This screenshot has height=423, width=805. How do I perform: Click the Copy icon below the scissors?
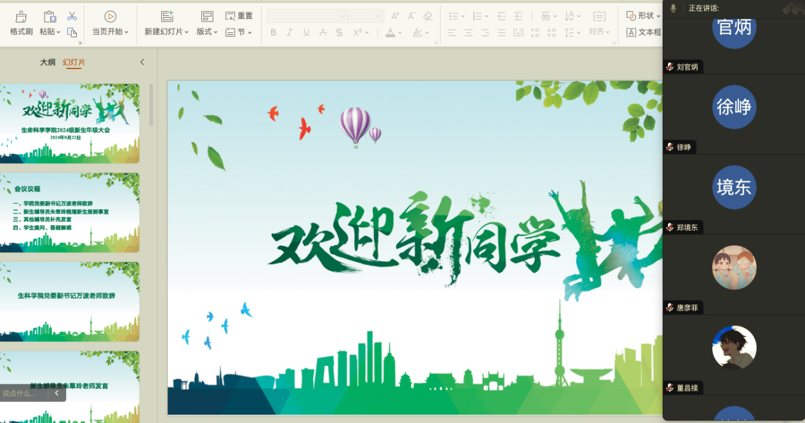pos(72,32)
